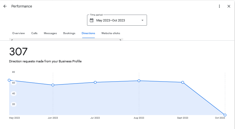This screenshot has height=129, width=235.
Task: Switch to the Overview tab
Action: pos(19,33)
